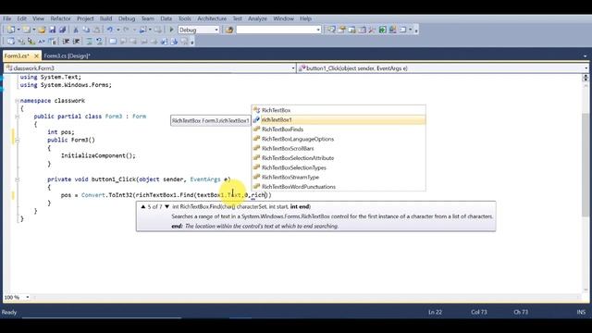Viewport: 592px width, 333px height.
Task: Select RichTextBox in the IntelliSense list
Action: tap(339, 110)
